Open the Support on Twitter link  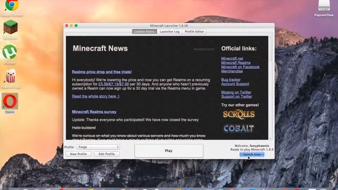click(x=237, y=97)
